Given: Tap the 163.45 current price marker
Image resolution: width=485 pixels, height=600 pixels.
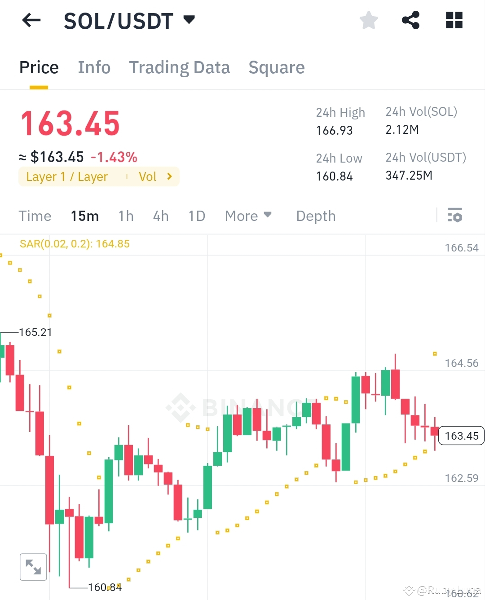Looking at the screenshot, I should [x=461, y=435].
